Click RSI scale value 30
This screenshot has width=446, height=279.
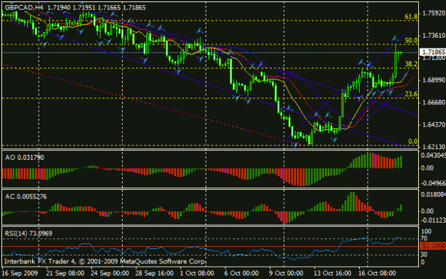pyautogui.click(x=424, y=254)
